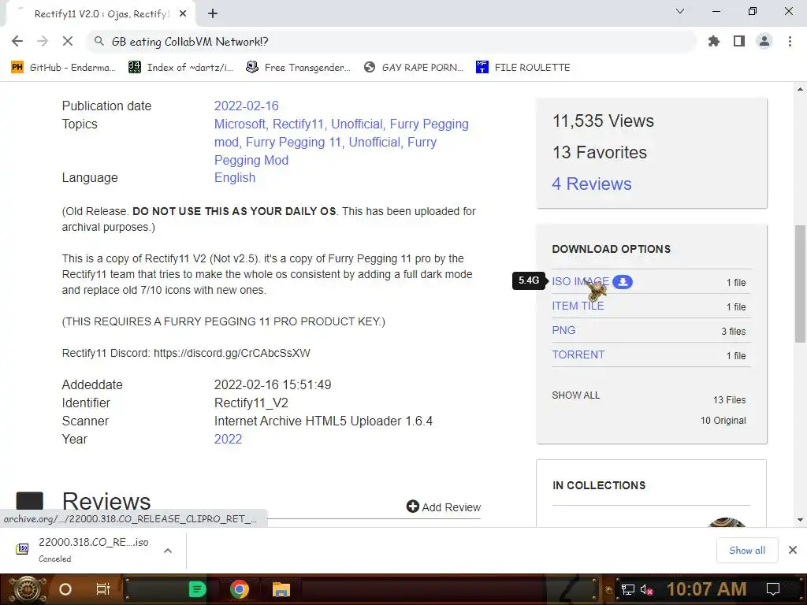Viewport: 807px width, 605px height.
Task: Select the '13 Files' count text
Action: (729, 399)
